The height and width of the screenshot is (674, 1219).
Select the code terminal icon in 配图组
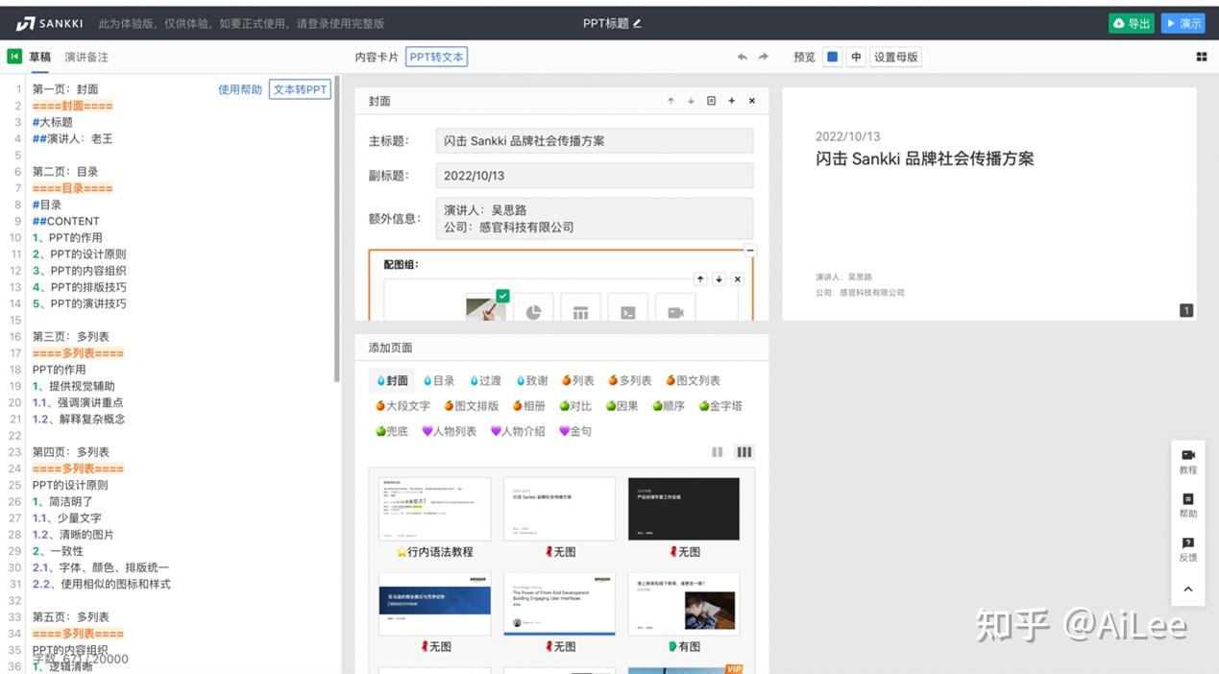coord(627,309)
